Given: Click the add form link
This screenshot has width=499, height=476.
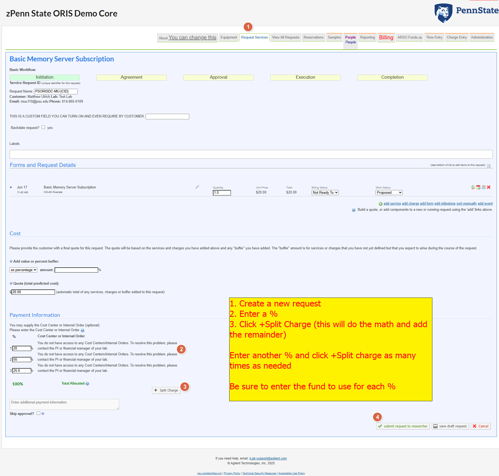Looking at the screenshot, I should 427,204.
